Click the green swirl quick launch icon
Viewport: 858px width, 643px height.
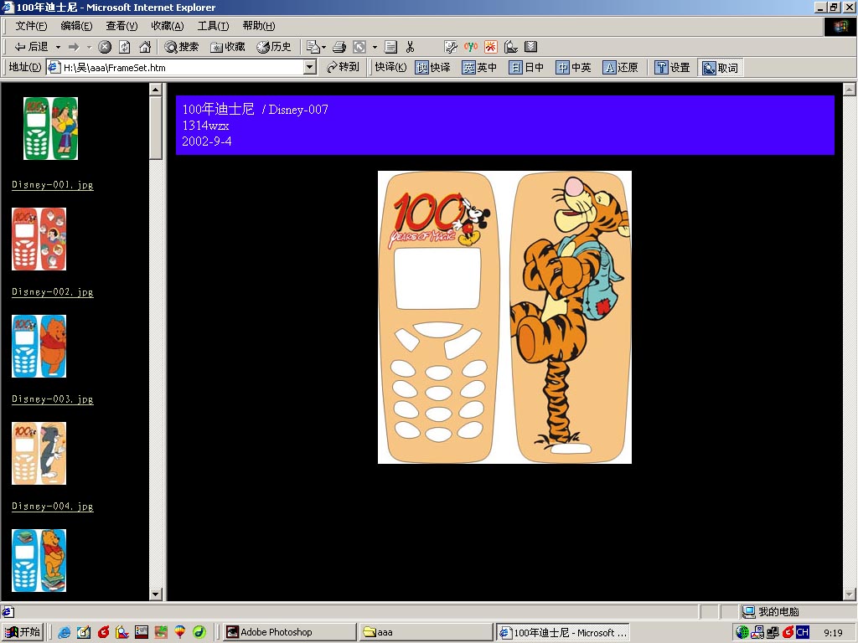[x=199, y=632]
